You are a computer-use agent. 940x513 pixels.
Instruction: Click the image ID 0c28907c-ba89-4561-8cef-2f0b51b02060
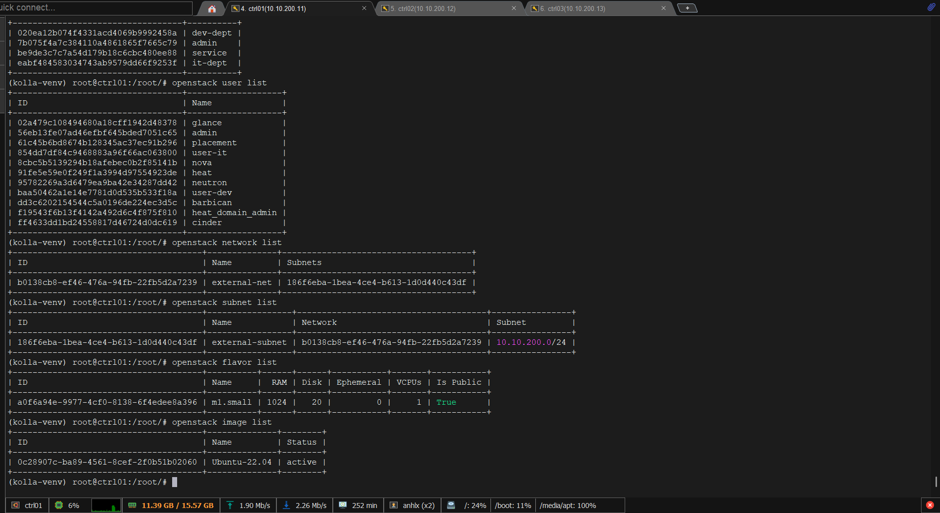(107, 462)
